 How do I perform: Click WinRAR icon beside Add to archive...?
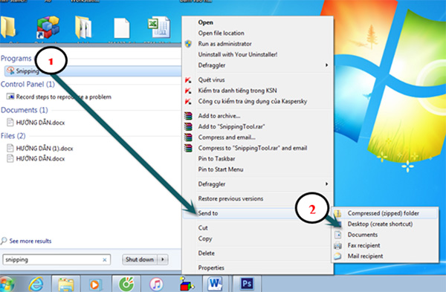tap(188, 116)
